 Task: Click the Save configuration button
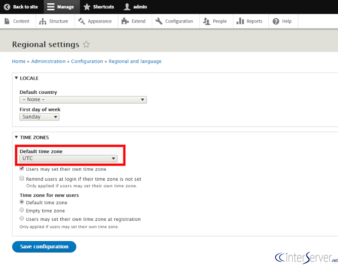point(44,247)
